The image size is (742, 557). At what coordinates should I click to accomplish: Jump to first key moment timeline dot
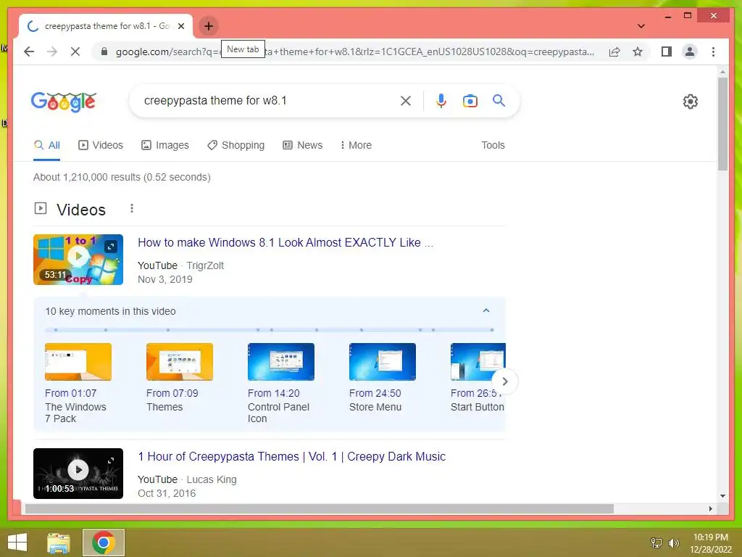tap(56, 330)
